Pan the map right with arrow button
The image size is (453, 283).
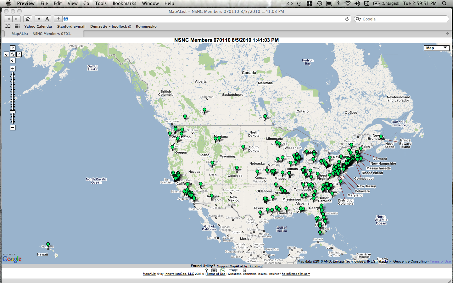[x=19, y=54]
